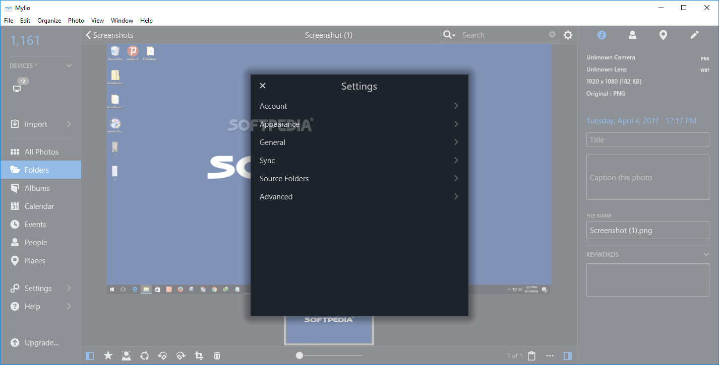719x365 pixels.
Task: Show All Photos view
Action: pyautogui.click(x=40, y=152)
